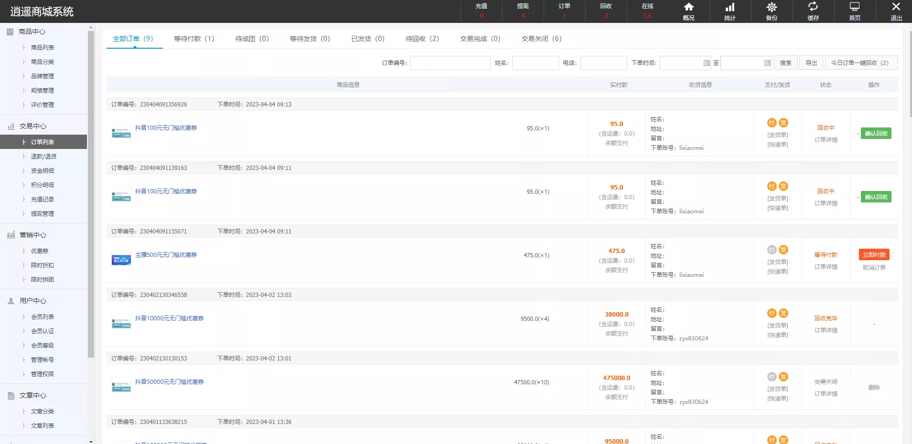Click the 订单编号 input field
The height and width of the screenshot is (444, 912).
click(450, 63)
